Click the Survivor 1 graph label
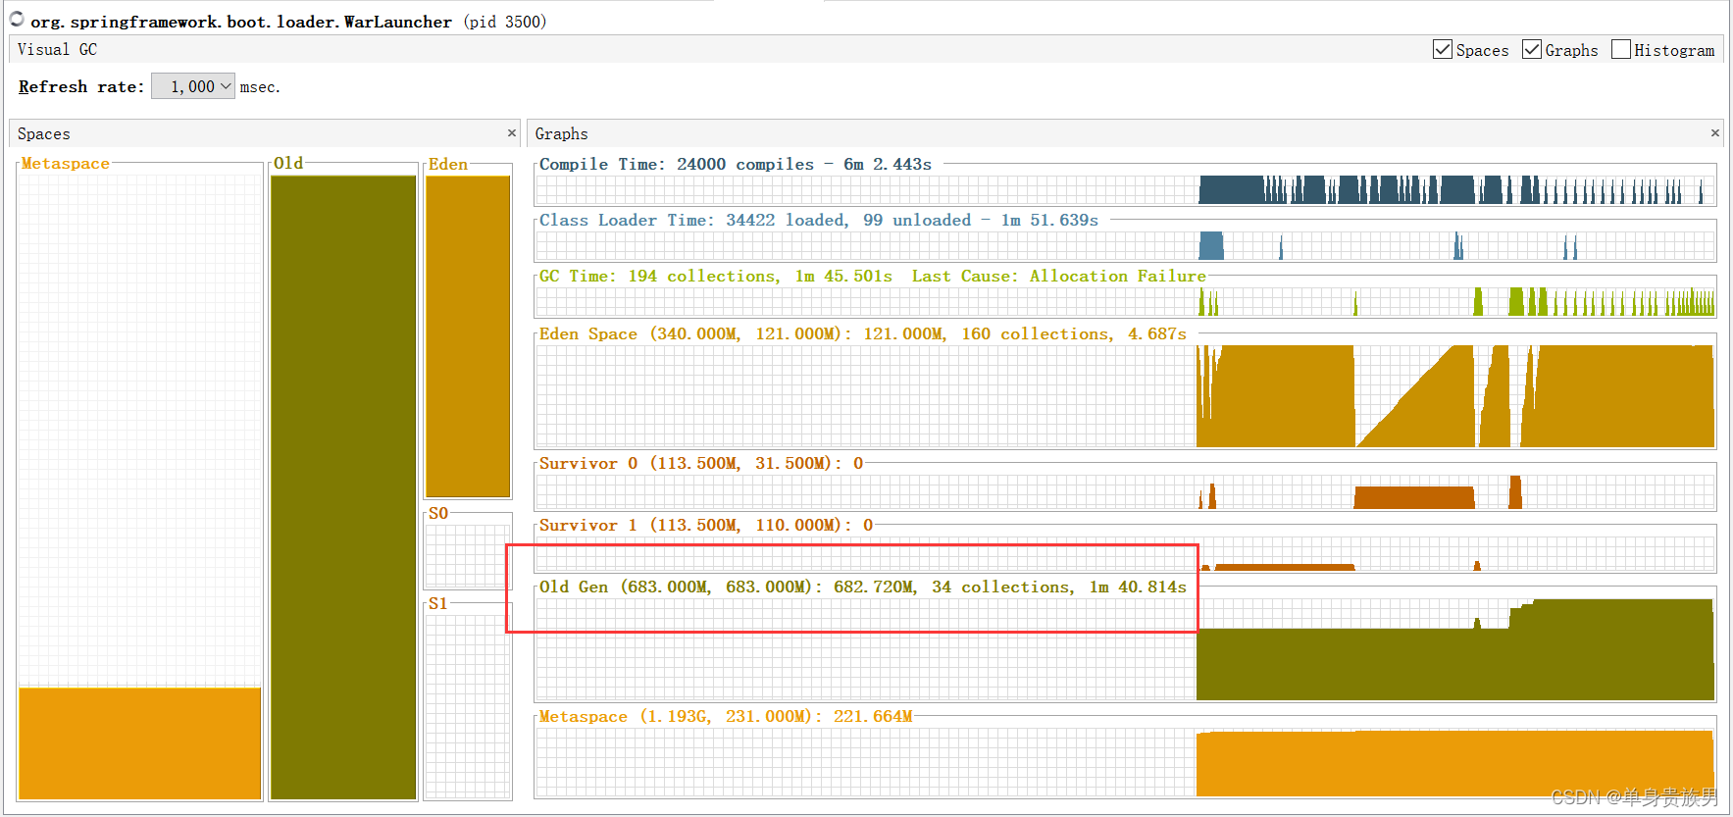The height and width of the screenshot is (817, 1733). 706,525
